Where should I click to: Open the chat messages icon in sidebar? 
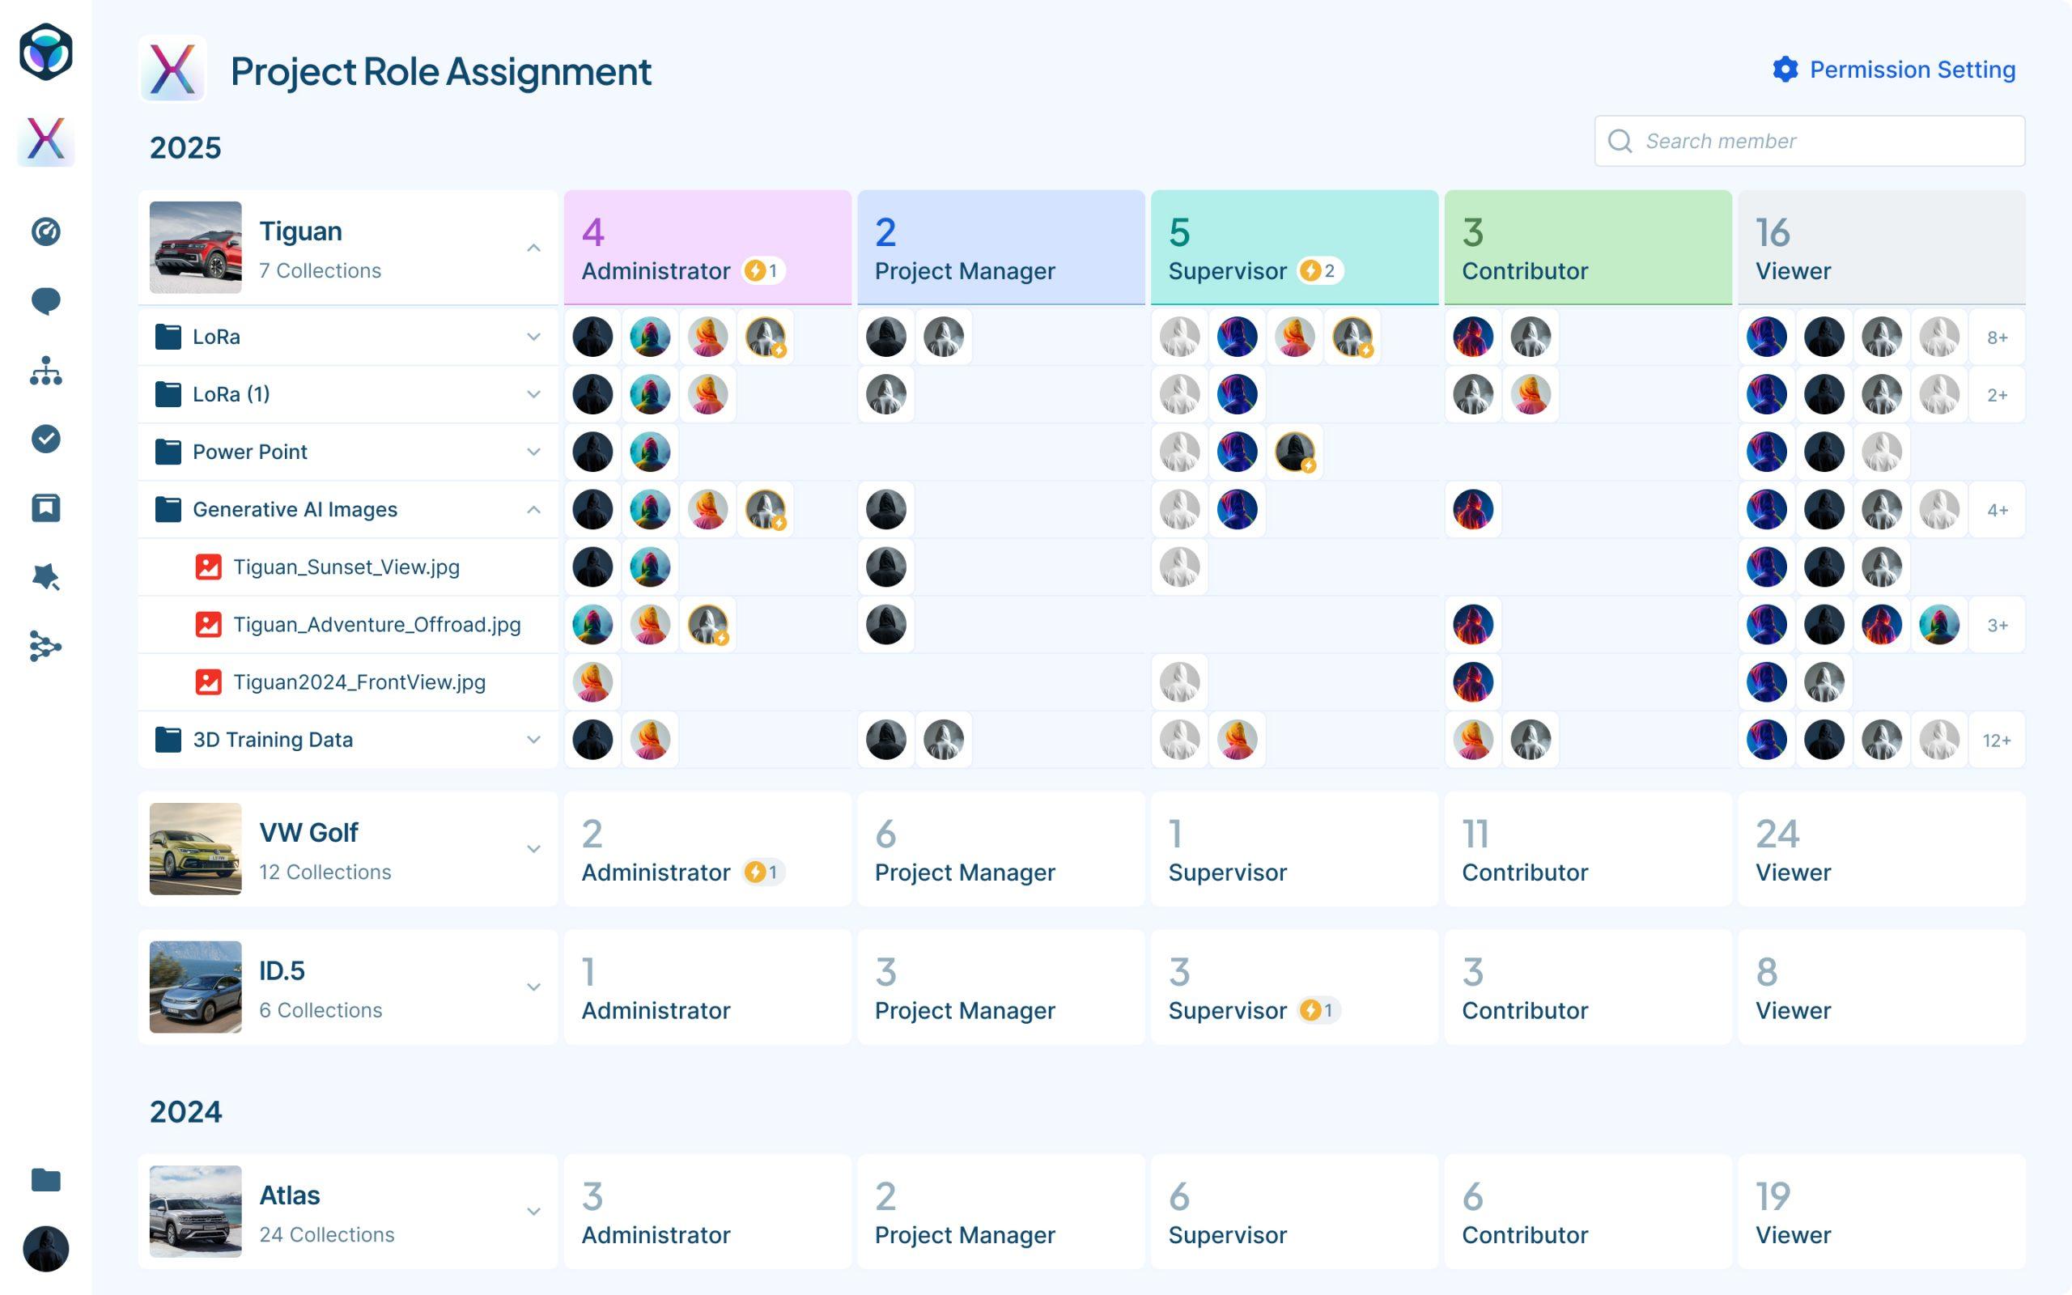(x=46, y=301)
